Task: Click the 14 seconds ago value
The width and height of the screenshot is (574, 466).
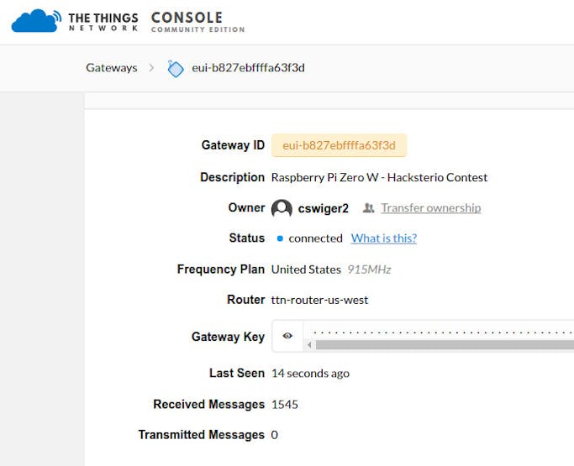Action: pos(310,373)
